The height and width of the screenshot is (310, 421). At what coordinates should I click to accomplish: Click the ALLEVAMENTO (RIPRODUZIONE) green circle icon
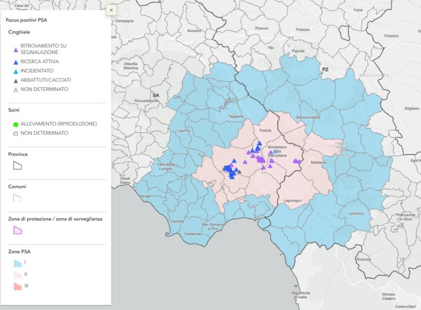pyautogui.click(x=16, y=123)
